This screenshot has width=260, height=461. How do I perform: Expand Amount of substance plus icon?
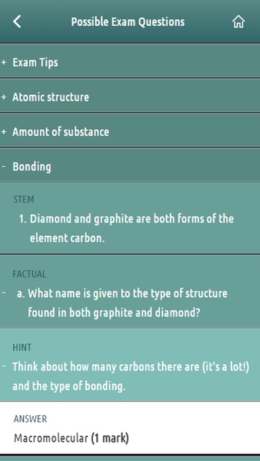(x=4, y=132)
